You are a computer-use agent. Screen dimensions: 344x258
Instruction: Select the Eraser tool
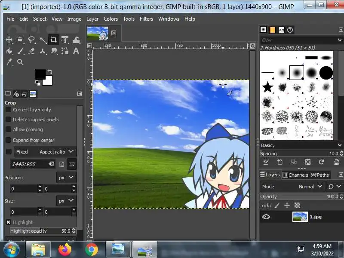pos(31,51)
